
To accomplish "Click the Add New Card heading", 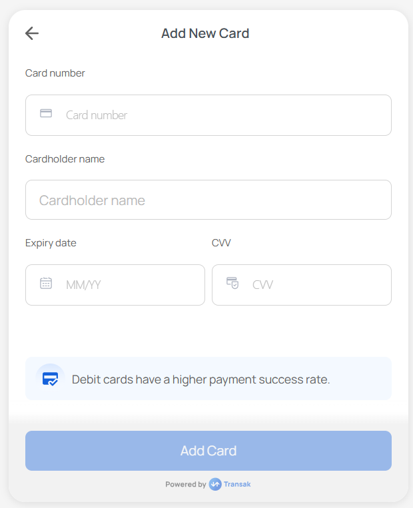I will [x=205, y=33].
